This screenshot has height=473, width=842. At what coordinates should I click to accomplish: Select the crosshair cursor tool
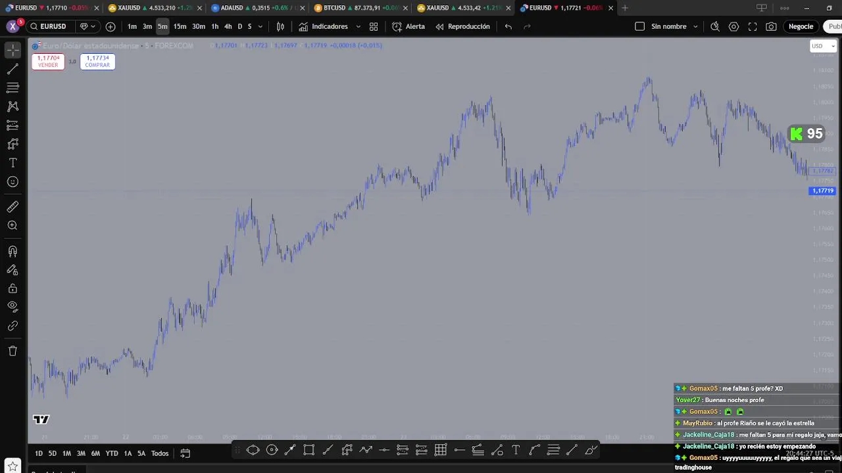coord(12,50)
